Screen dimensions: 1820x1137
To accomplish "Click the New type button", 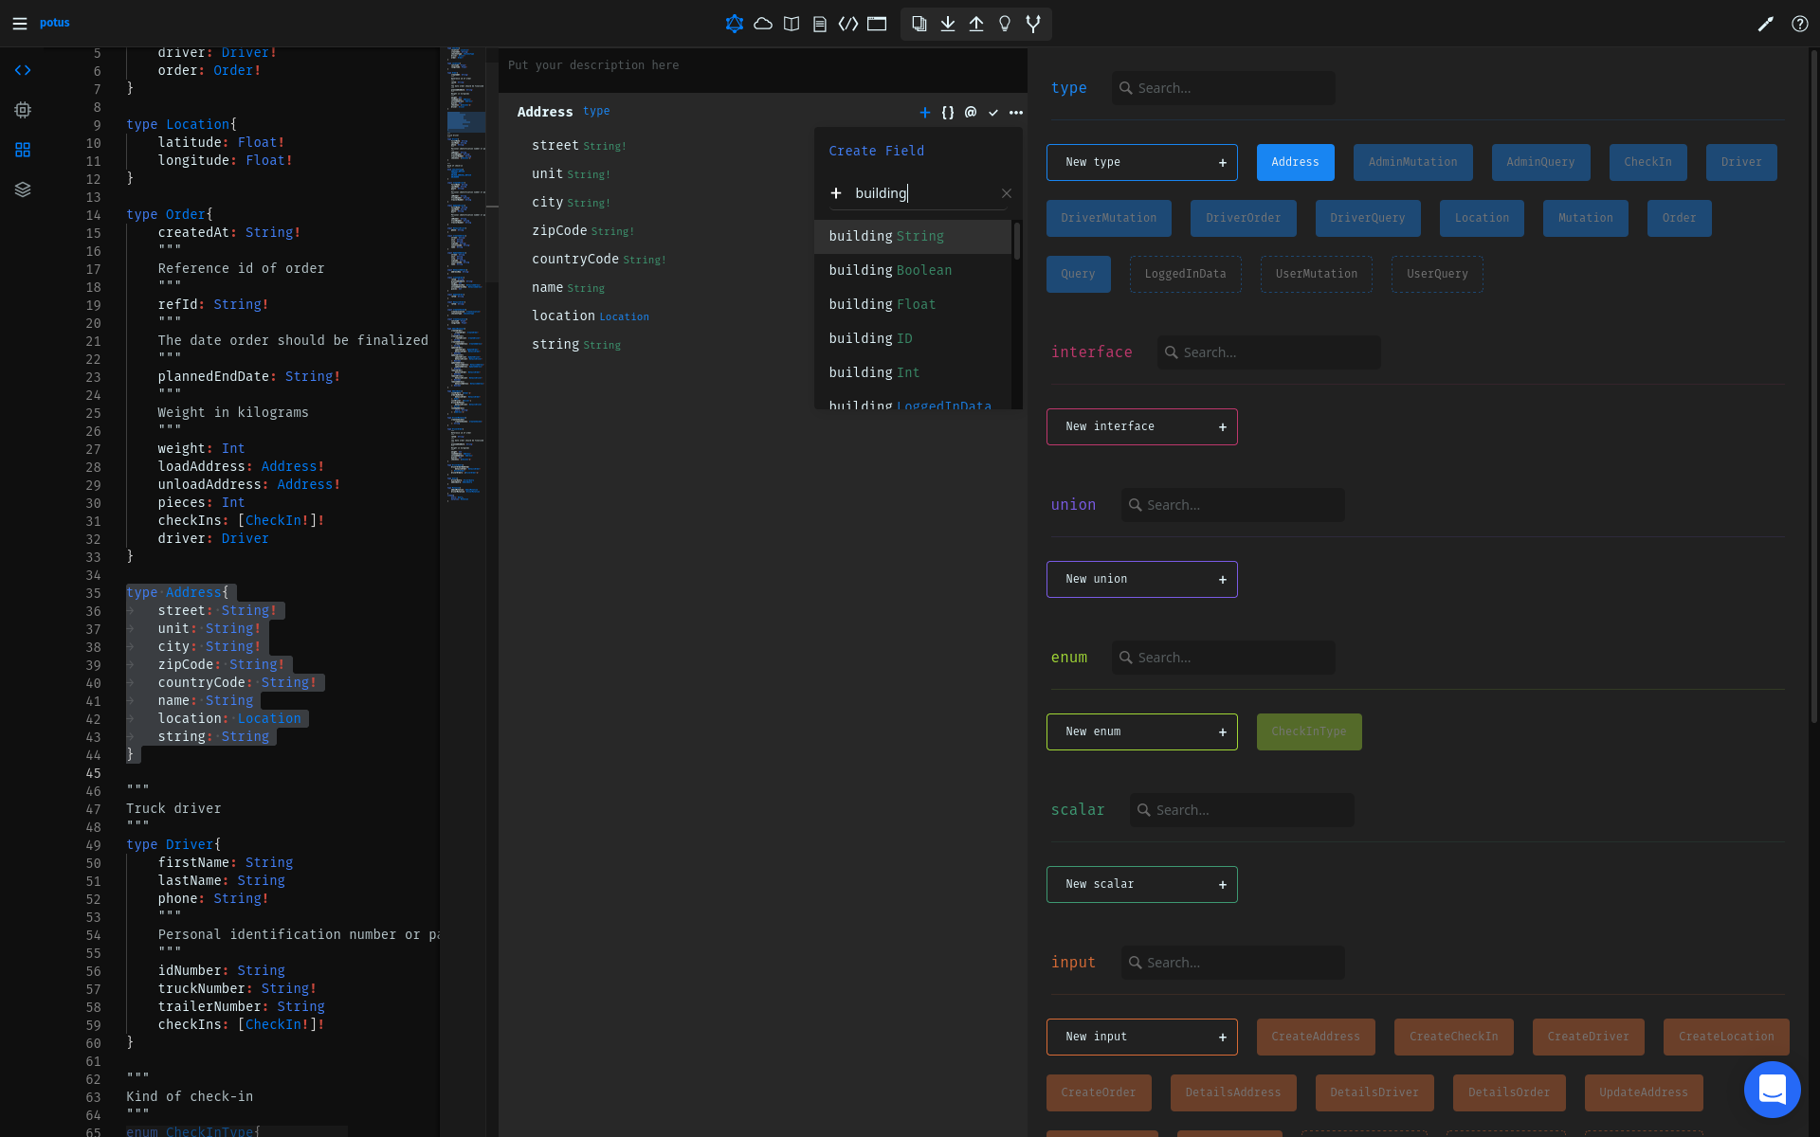I will 1141,162.
